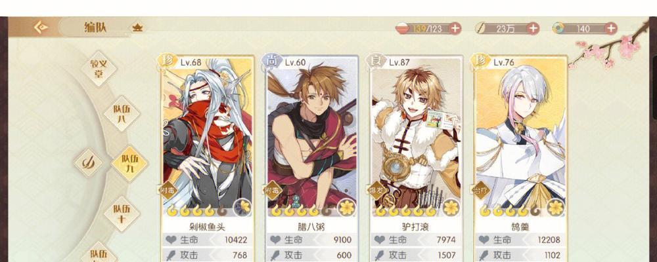
Task: Add currency with the plus beside 23万
Action: pos(533,28)
